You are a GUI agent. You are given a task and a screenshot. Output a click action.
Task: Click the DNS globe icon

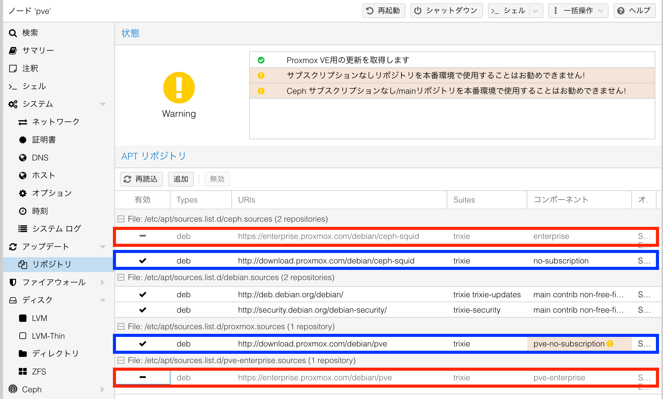coord(23,158)
